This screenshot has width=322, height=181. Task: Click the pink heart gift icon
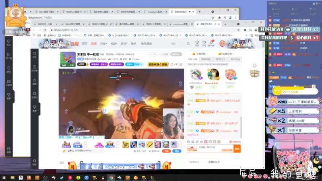99,145
